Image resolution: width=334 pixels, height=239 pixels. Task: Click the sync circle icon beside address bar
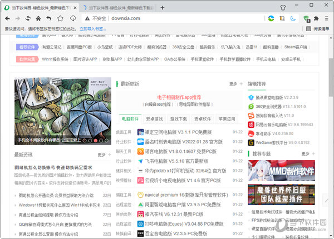pyautogui.click(x=271, y=18)
